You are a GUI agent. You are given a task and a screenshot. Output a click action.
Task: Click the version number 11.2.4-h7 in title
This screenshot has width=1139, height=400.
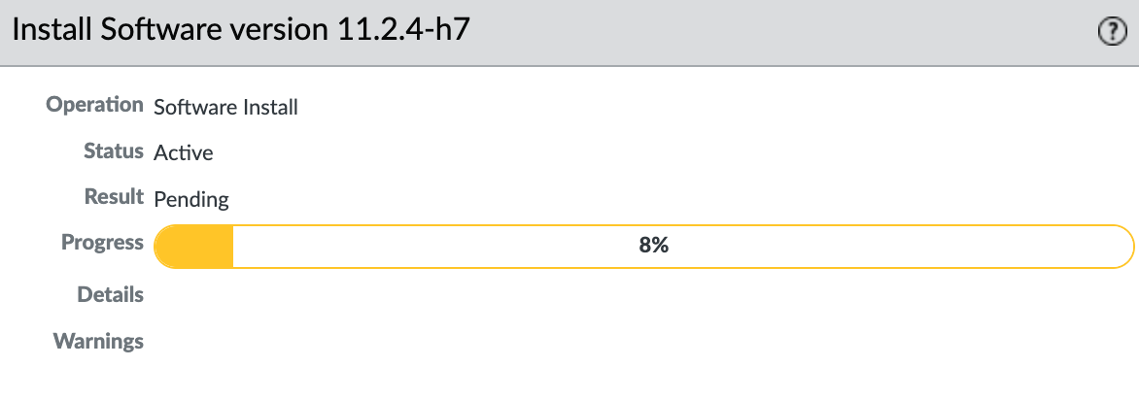(x=398, y=30)
